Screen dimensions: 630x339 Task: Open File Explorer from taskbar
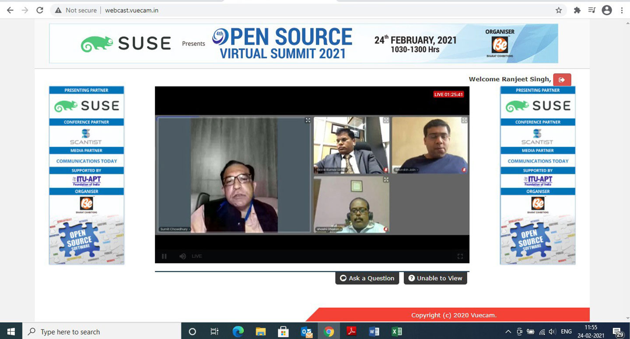(261, 332)
